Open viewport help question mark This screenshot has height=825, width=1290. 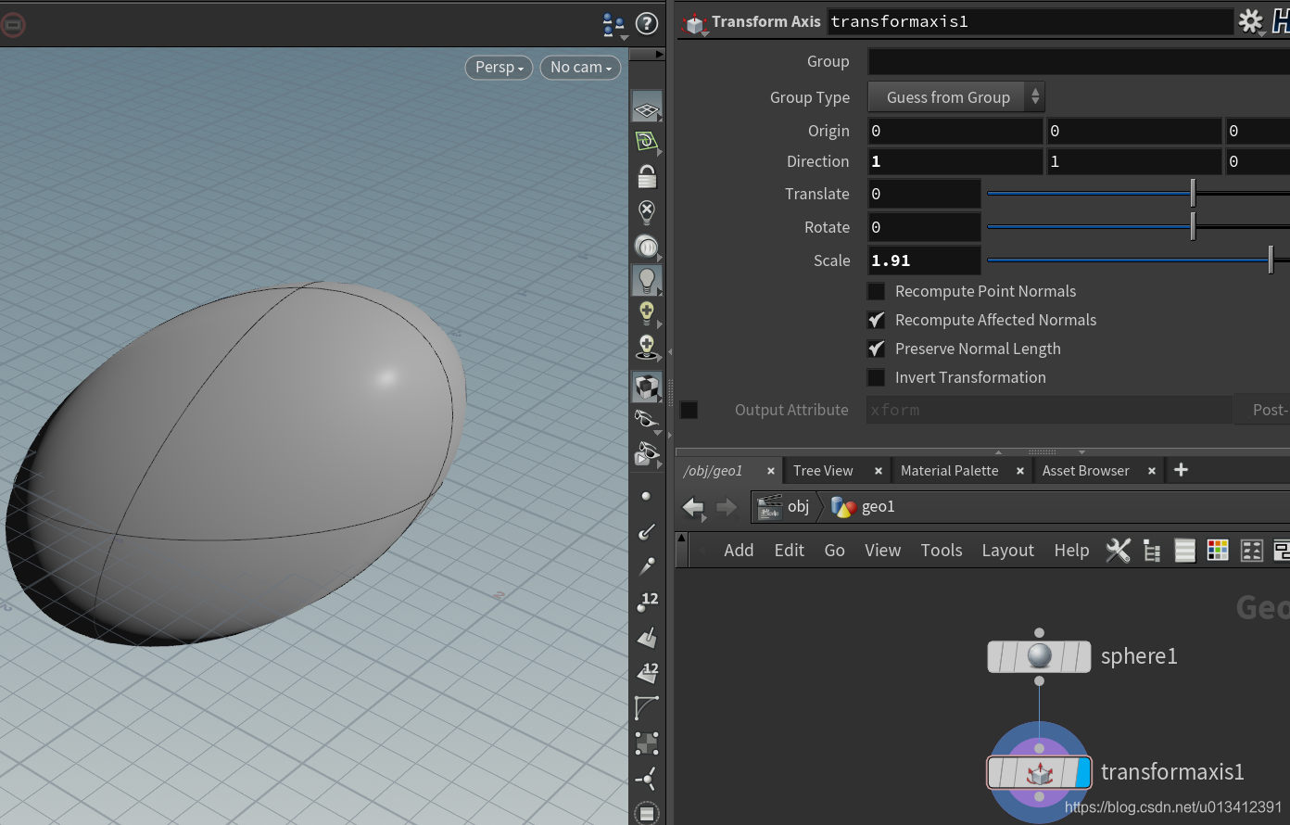pos(647,23)
